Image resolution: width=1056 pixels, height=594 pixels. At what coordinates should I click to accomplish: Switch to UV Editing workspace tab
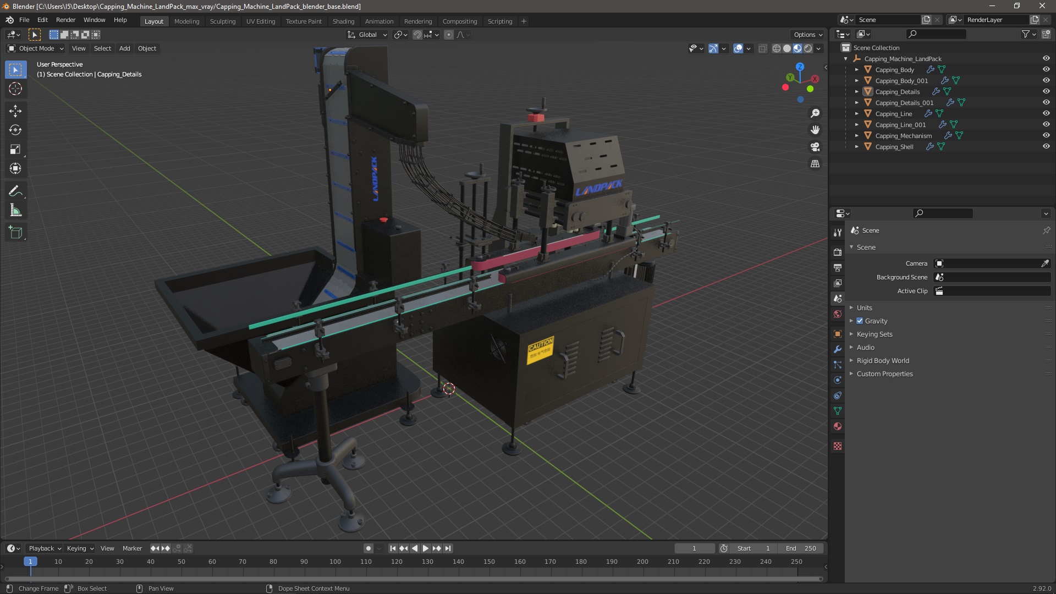(x=261, y=21)
